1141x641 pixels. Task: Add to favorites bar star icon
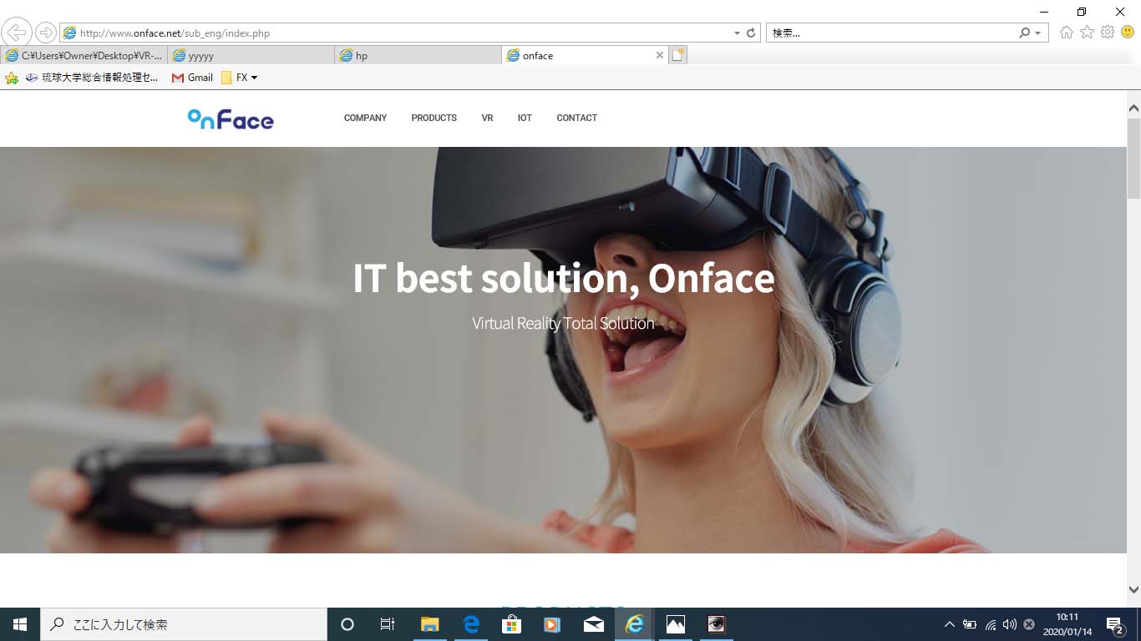pos(12,78)
